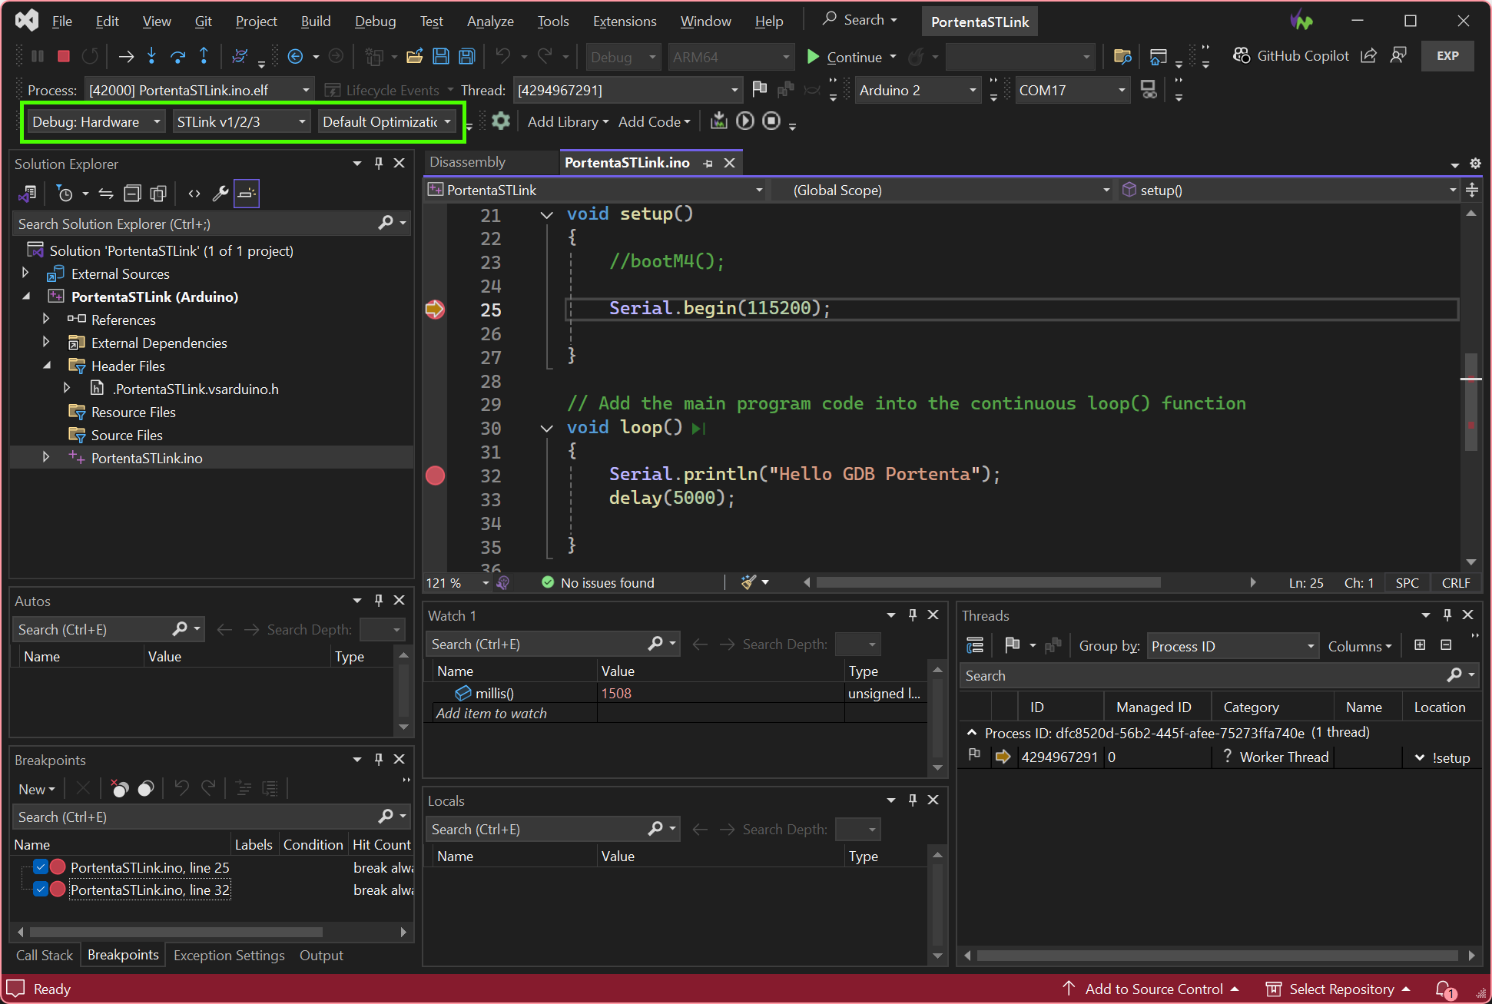Toggle the breakpoint glyph on line 32
Screen dimensions: 1492x1004
tap(436, 475)
